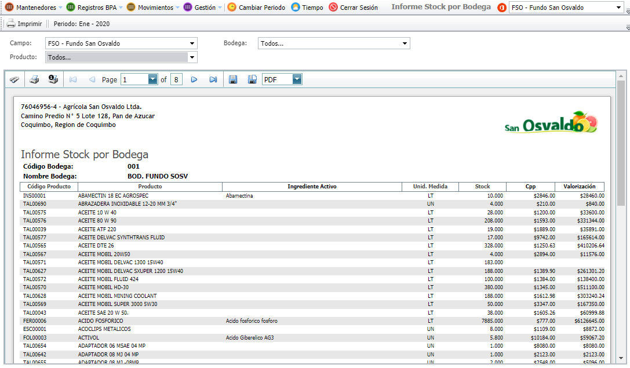Click the Producto column header
The height and width of the screenshot is (368, 630).
(x=150, y=187)
